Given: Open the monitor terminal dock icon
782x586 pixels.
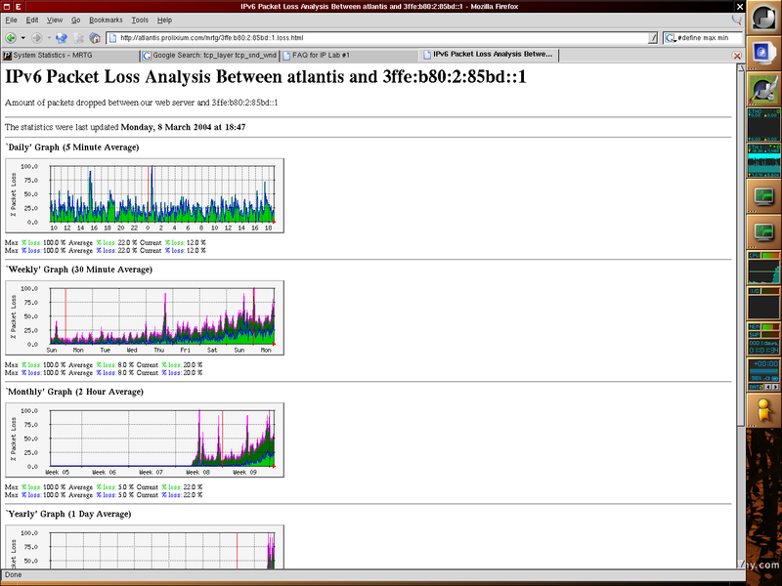Looking at the screenshot, I should point(762,53).
